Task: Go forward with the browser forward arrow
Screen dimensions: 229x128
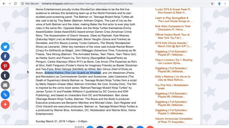Action: coord(10,4)
